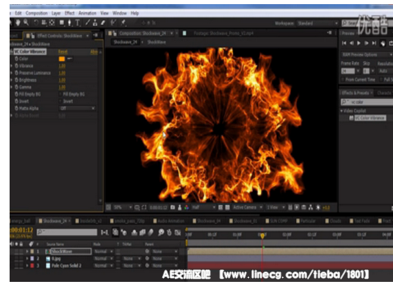Select the Zoom magnifier tool
This screenshot has width=393, height=286.
(26, 23)
